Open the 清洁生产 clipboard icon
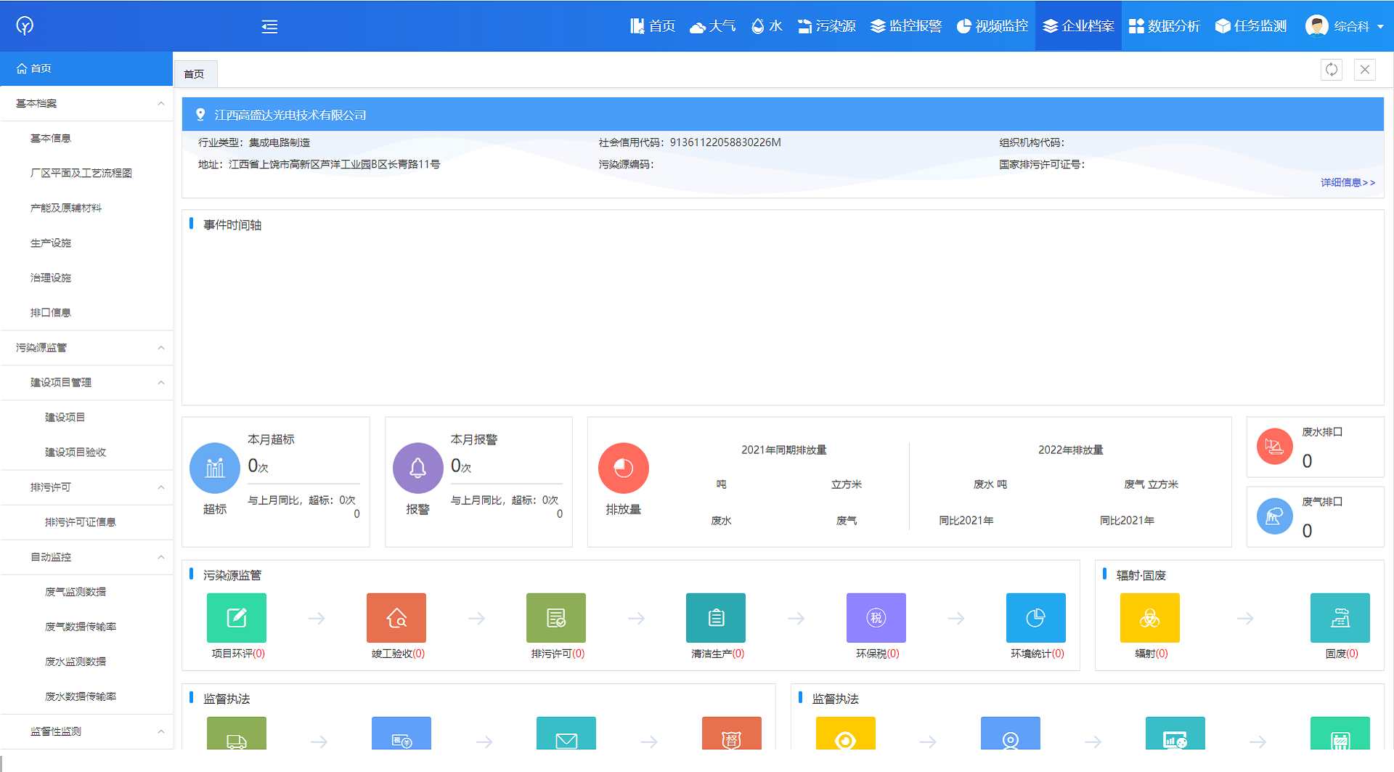This screenshot has height=772, width=1394. pos(715,618)
